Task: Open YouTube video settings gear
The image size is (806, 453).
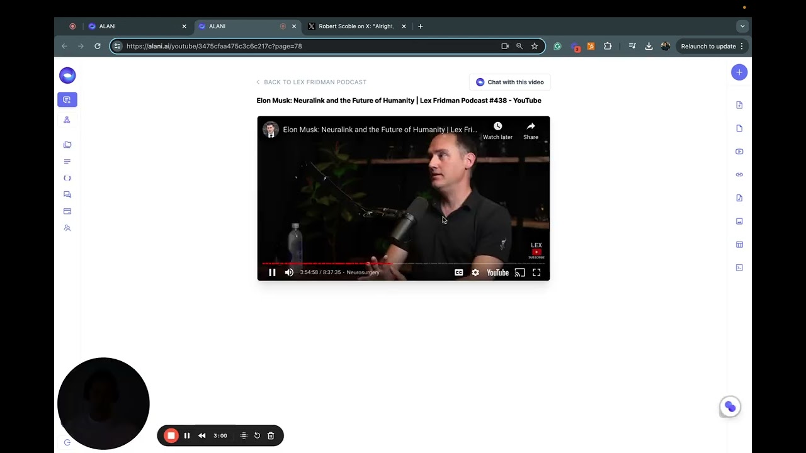Action: (x=475, y=272)
